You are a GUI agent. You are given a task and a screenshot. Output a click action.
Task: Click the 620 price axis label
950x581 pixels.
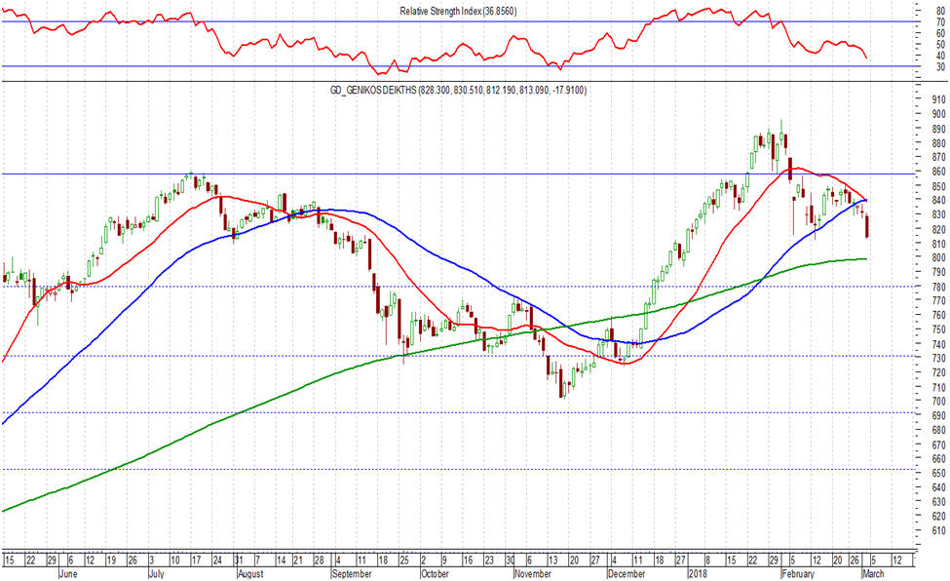(938, 516)
